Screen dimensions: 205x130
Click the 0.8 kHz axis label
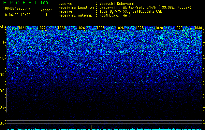[x=3, y=91]
